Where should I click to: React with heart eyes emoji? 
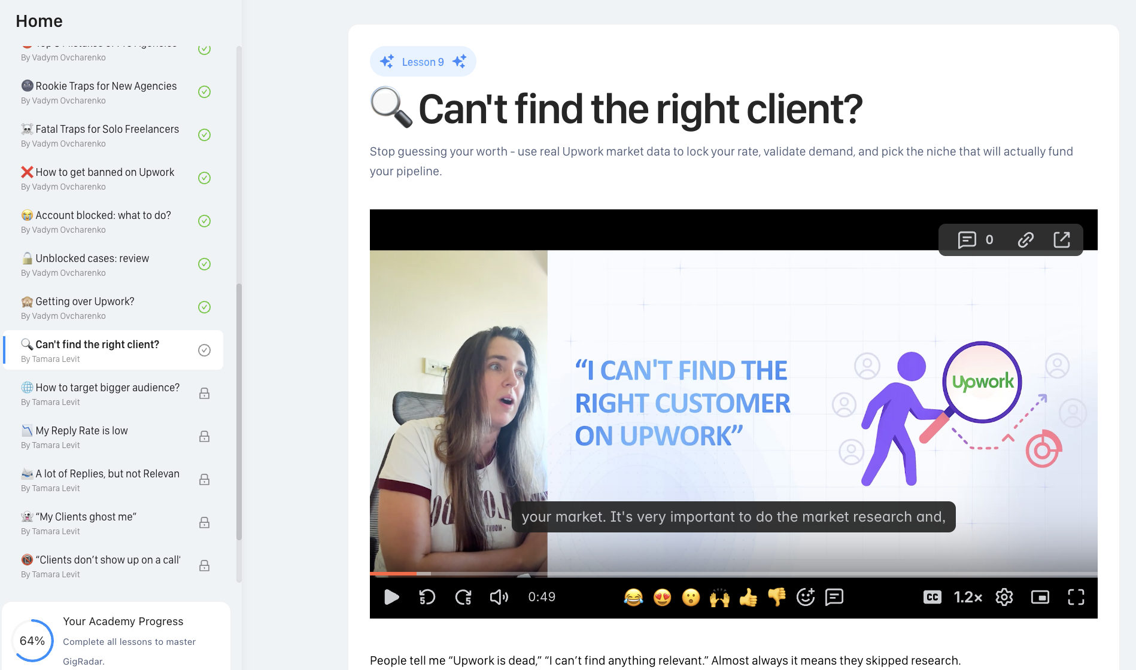click(x=662, y=597)
